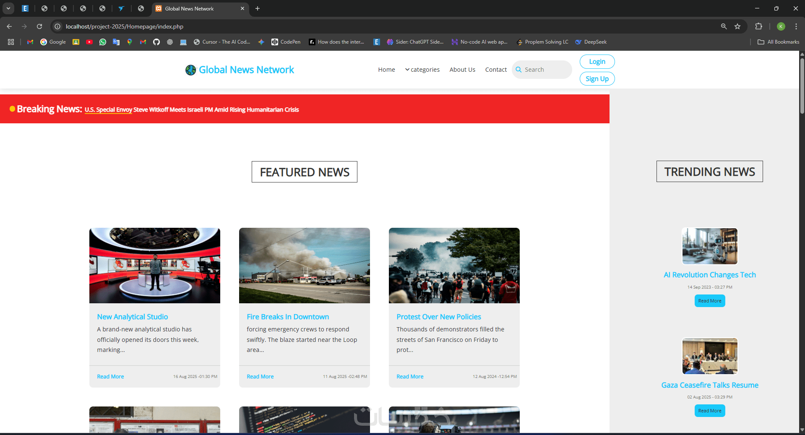Viewport: 805px width, 435px height.
Task: Open the Chrome profile avatar
Action: click(781, 26)
